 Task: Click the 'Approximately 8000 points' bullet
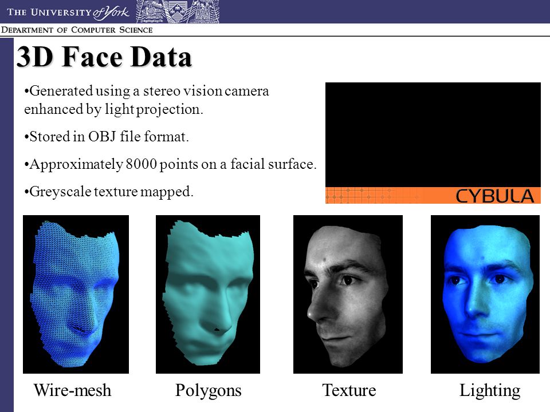point(171,164)
